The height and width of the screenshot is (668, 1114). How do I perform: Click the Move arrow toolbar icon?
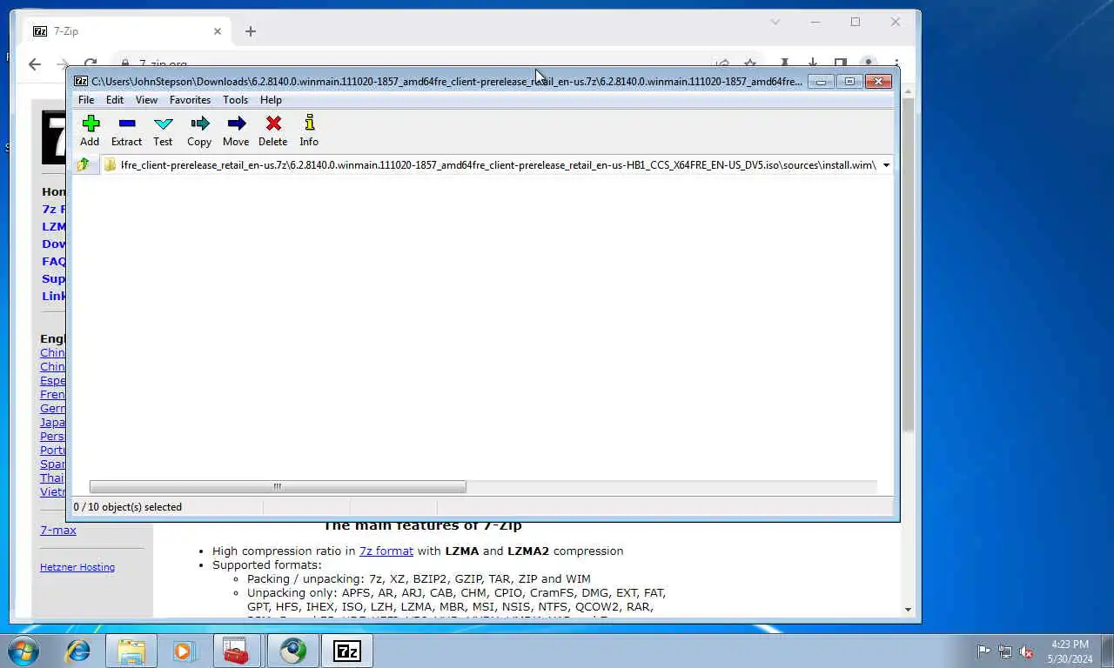coord(237,124)
